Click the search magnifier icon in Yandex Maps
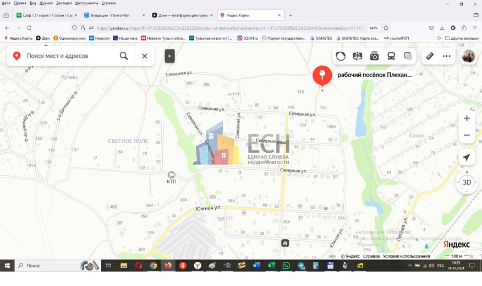 pos(124,56)
